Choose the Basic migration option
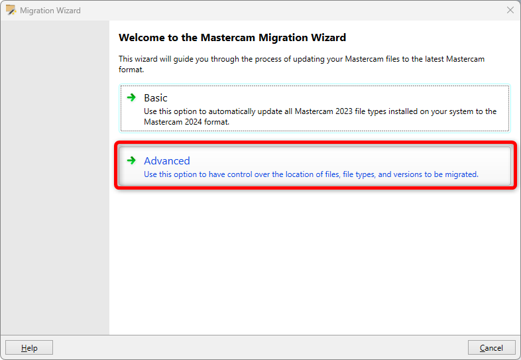Viewport: 521px width, 360px height. [x=315, y=108]
